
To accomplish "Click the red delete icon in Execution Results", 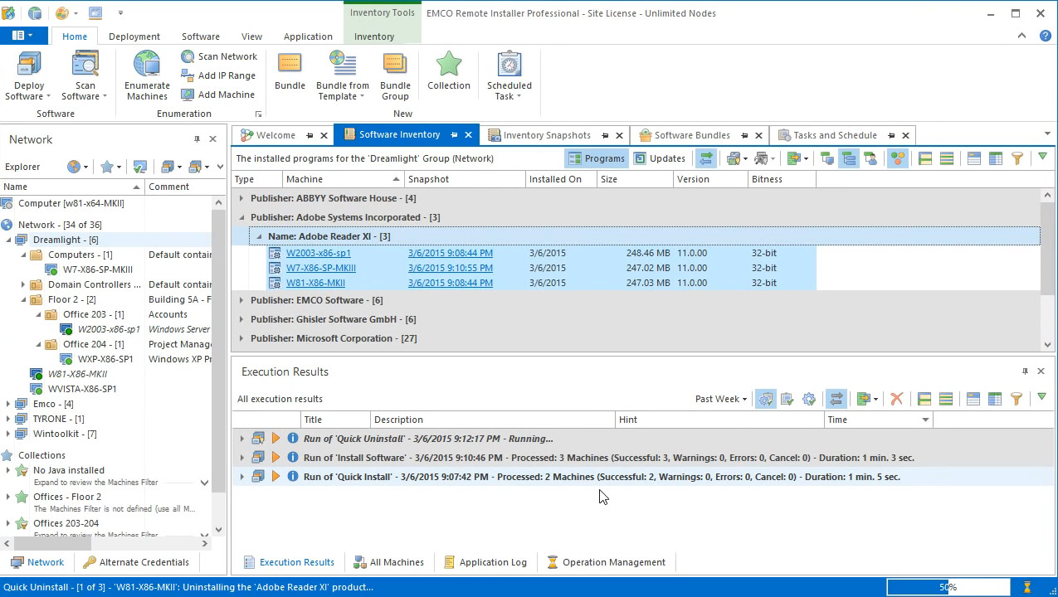I will pos(896,399).
